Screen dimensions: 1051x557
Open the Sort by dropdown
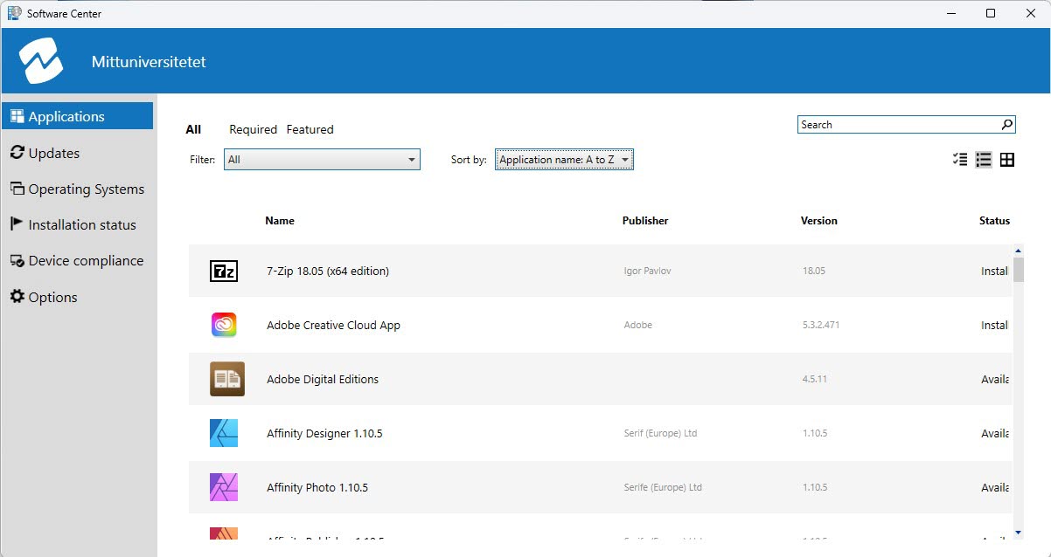[x=564, y=160]
